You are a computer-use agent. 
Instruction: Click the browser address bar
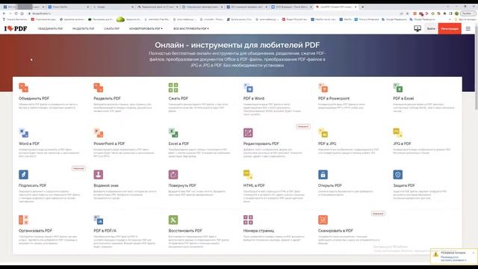coord(214,13)
